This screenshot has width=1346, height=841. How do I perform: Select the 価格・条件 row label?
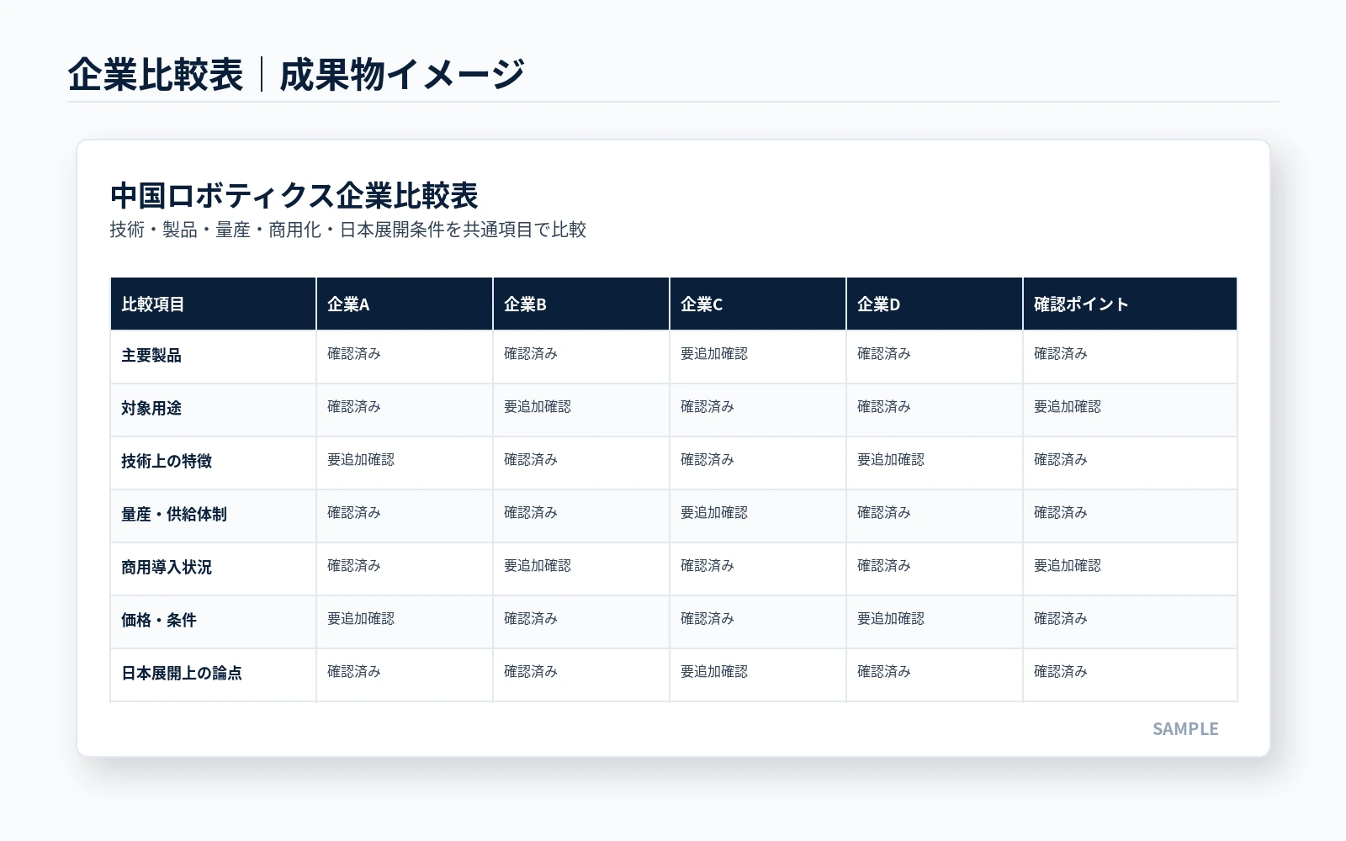[159, 621]
